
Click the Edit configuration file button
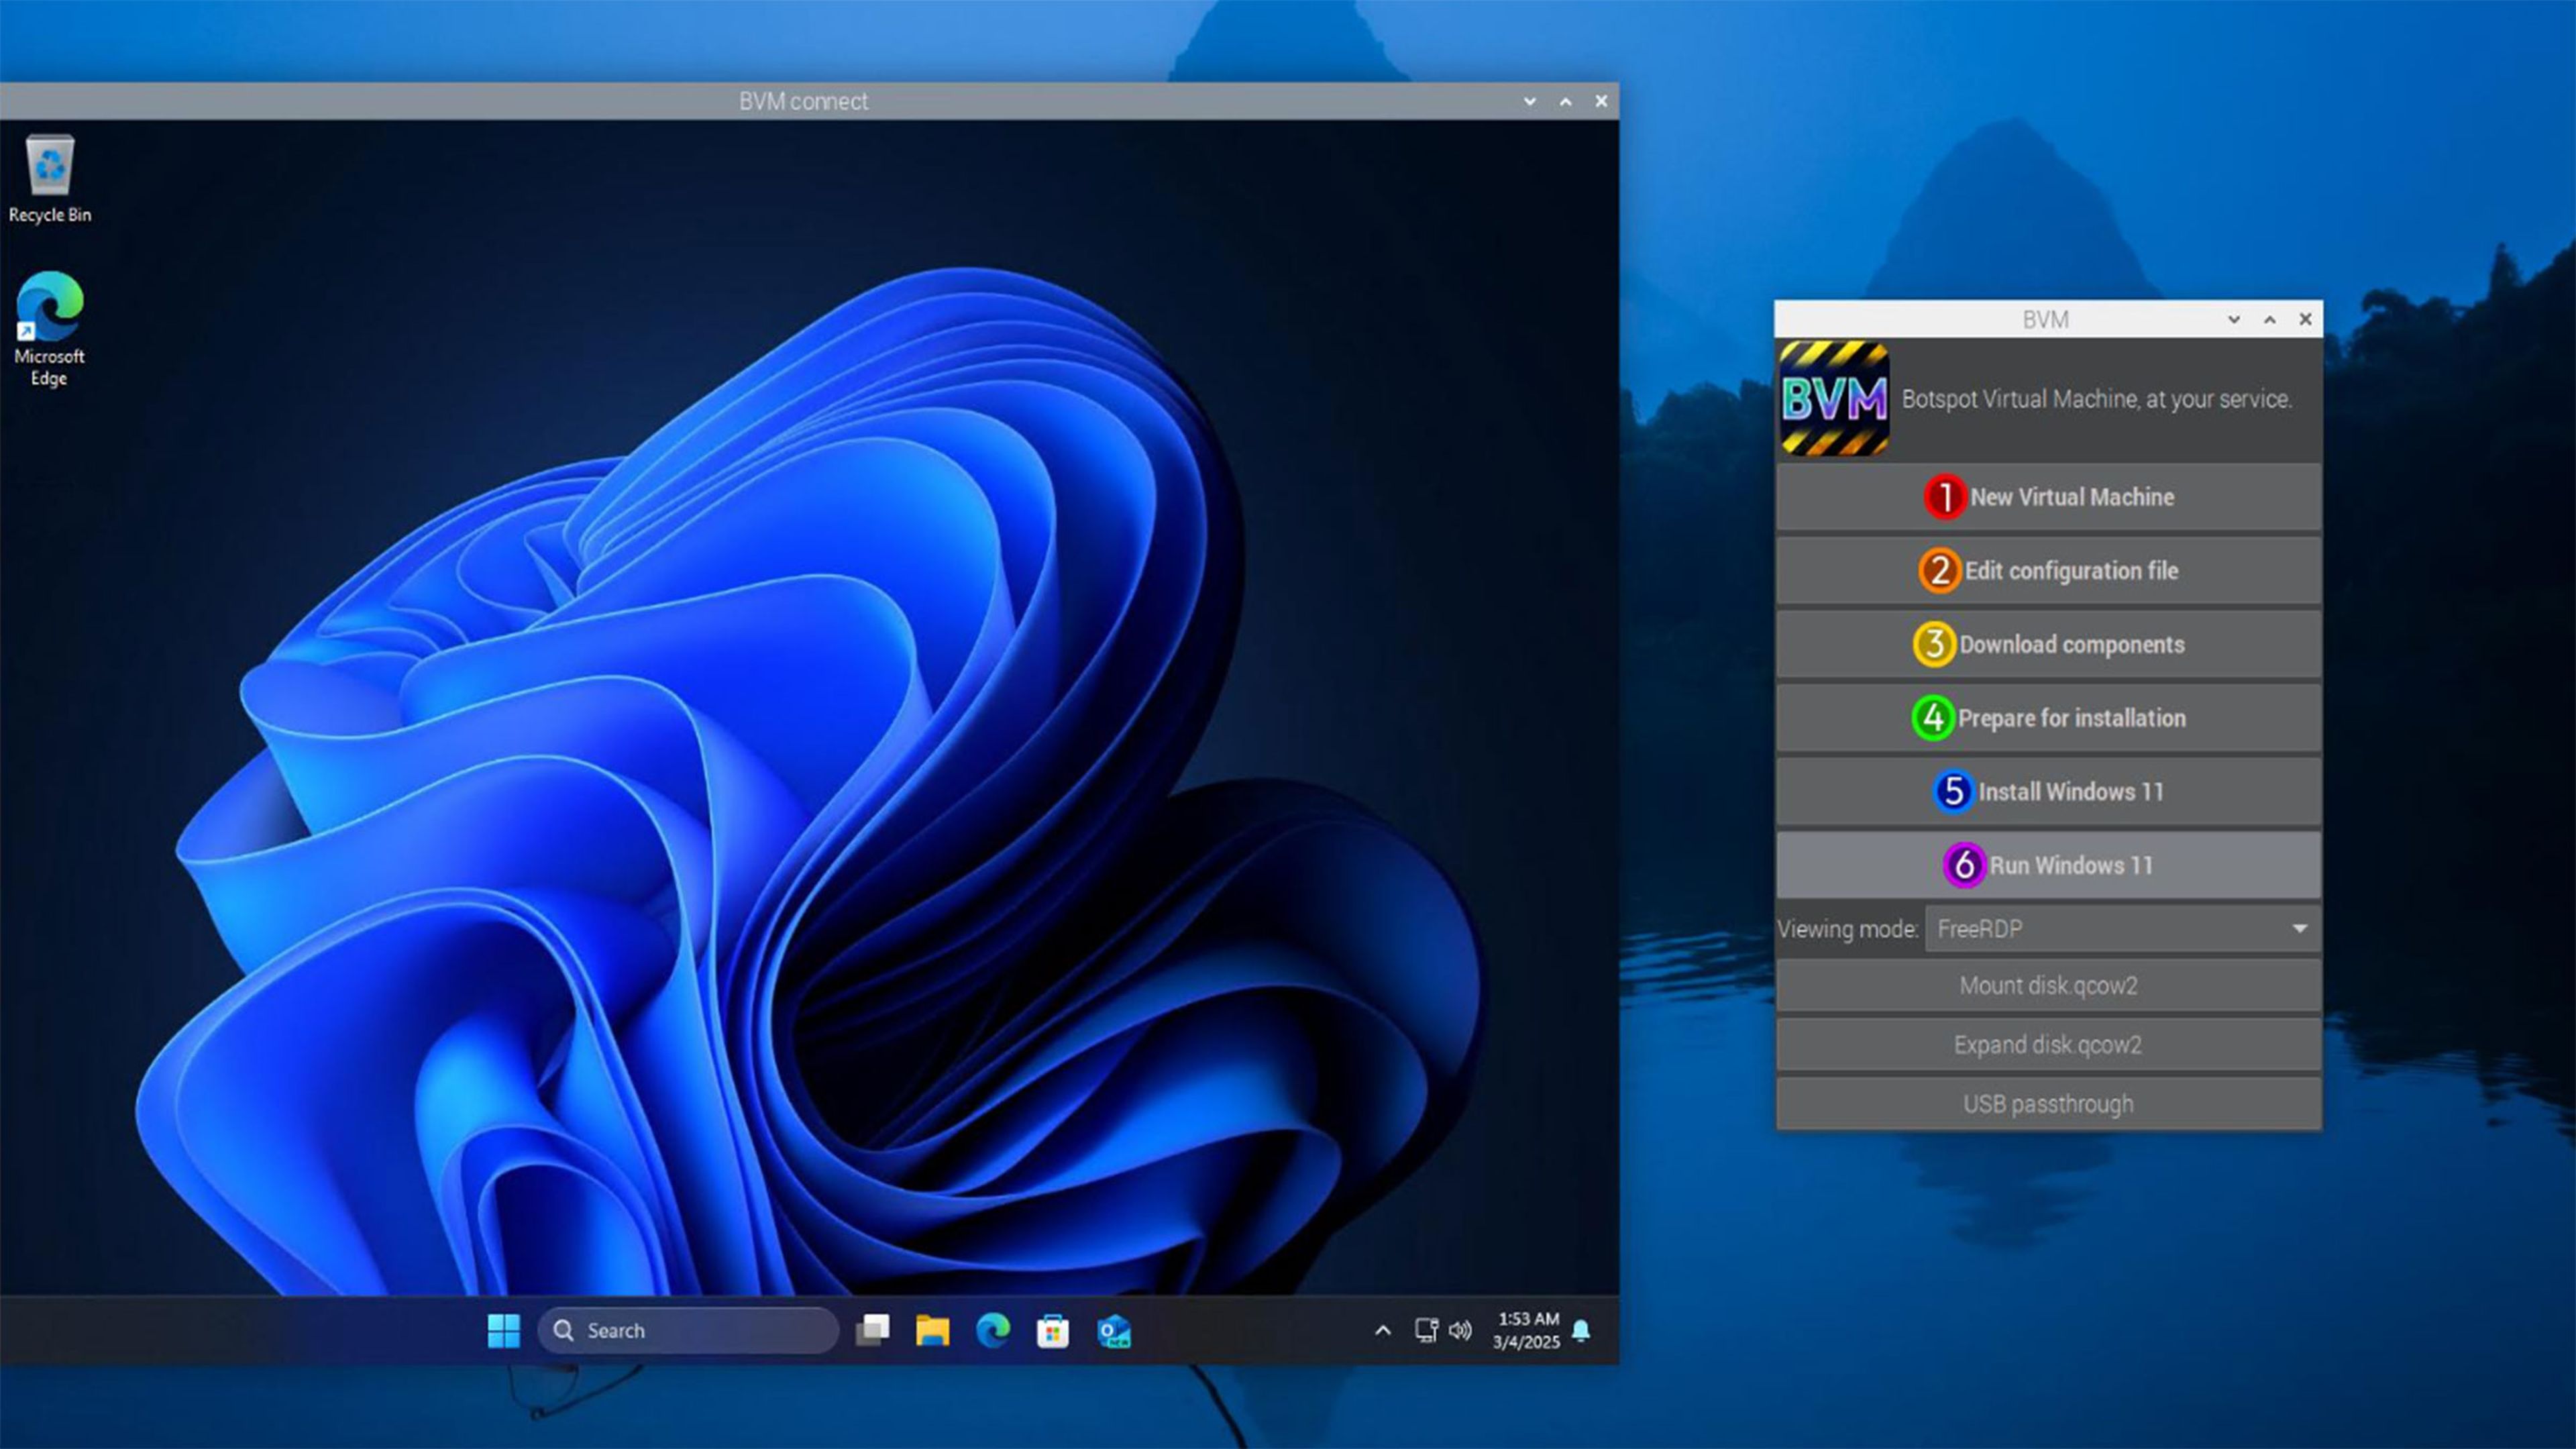pyautogui.click(x=2048, y=571)
